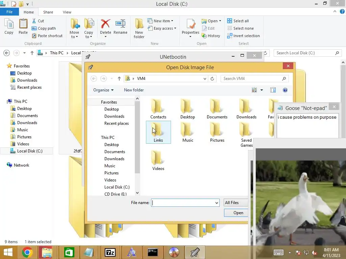Click Paste shortcut in ribbon
The image size is (346, 259).
[47, 36]
